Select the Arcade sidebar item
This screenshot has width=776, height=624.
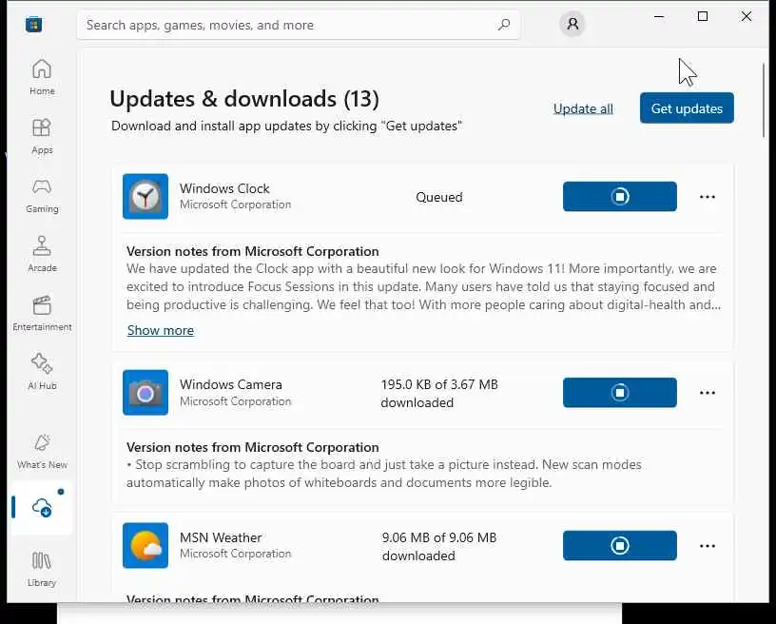[x=42, y=254]
